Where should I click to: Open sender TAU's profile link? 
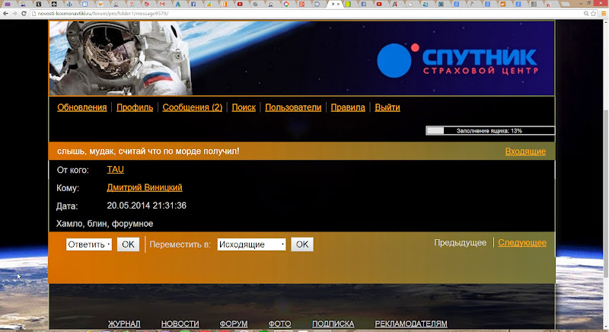115,170
